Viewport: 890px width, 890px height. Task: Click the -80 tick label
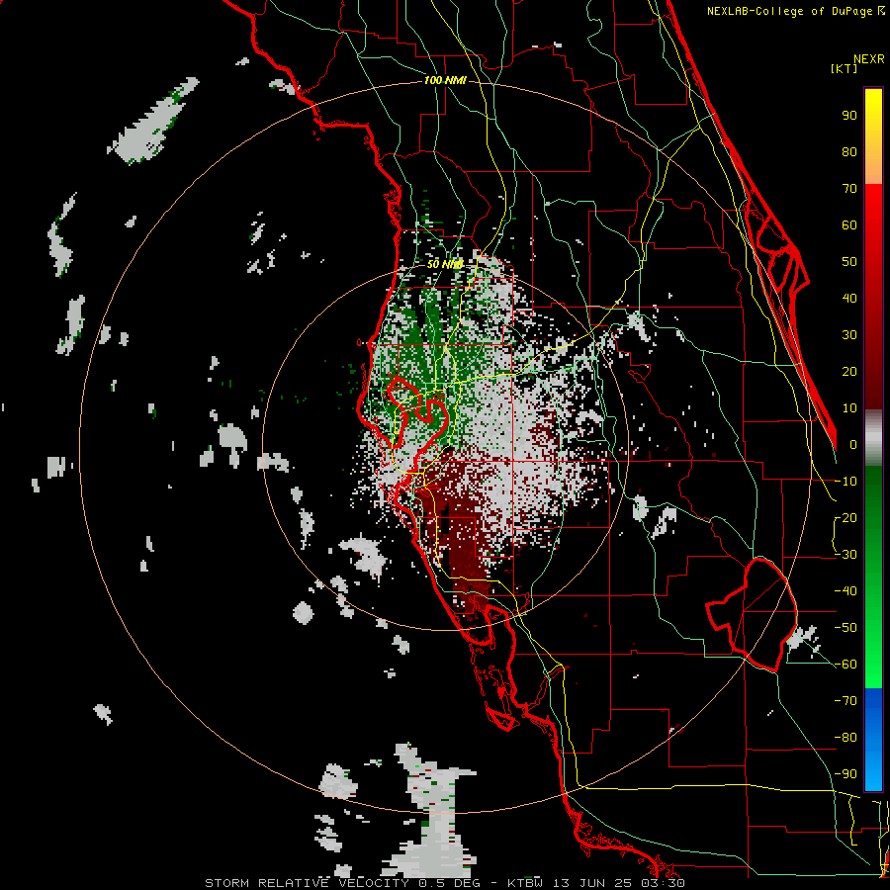click(845, 738)
